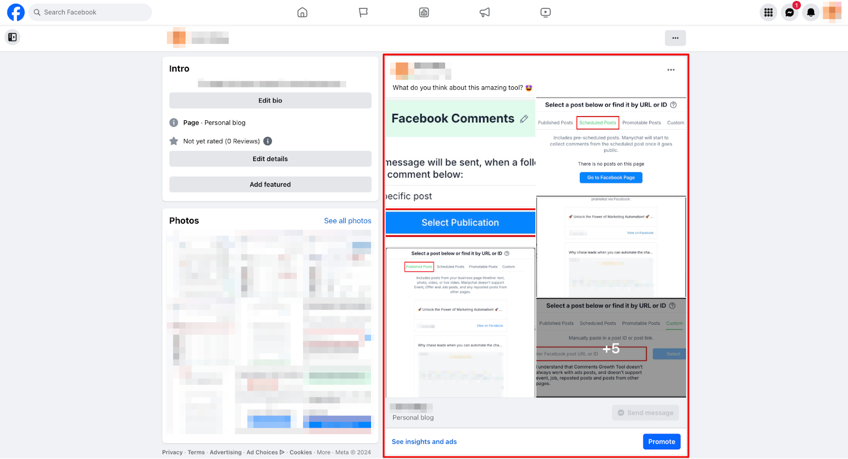Open the Facebook home logo
The image size is (848, 459).
coord(16,12)
